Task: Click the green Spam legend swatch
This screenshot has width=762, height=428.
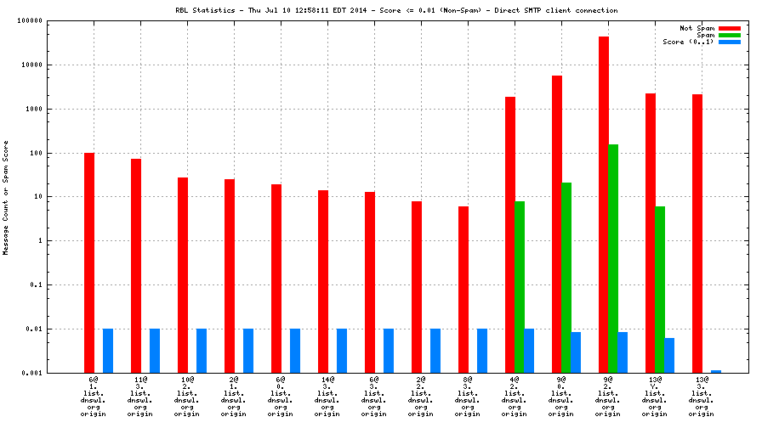Action: point(730,35)
